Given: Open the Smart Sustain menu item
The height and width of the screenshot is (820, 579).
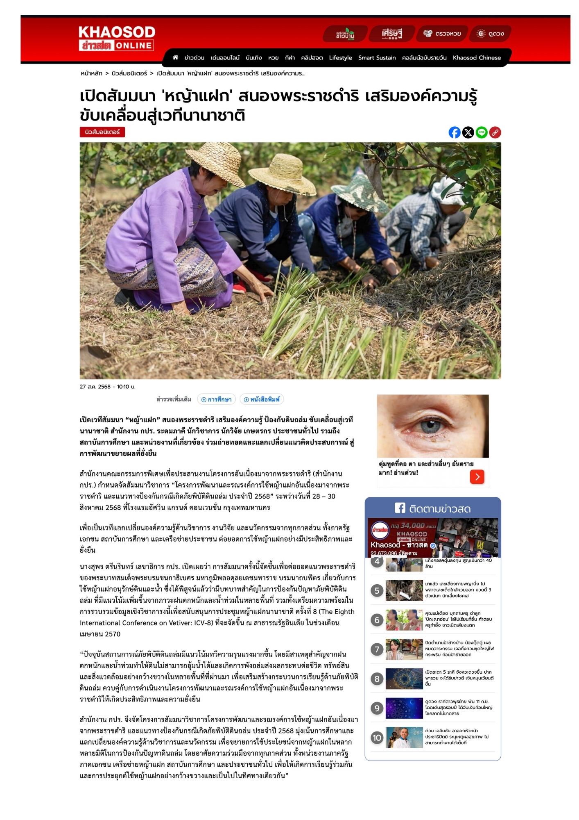Looking at the screenshot, I should 377,58.
